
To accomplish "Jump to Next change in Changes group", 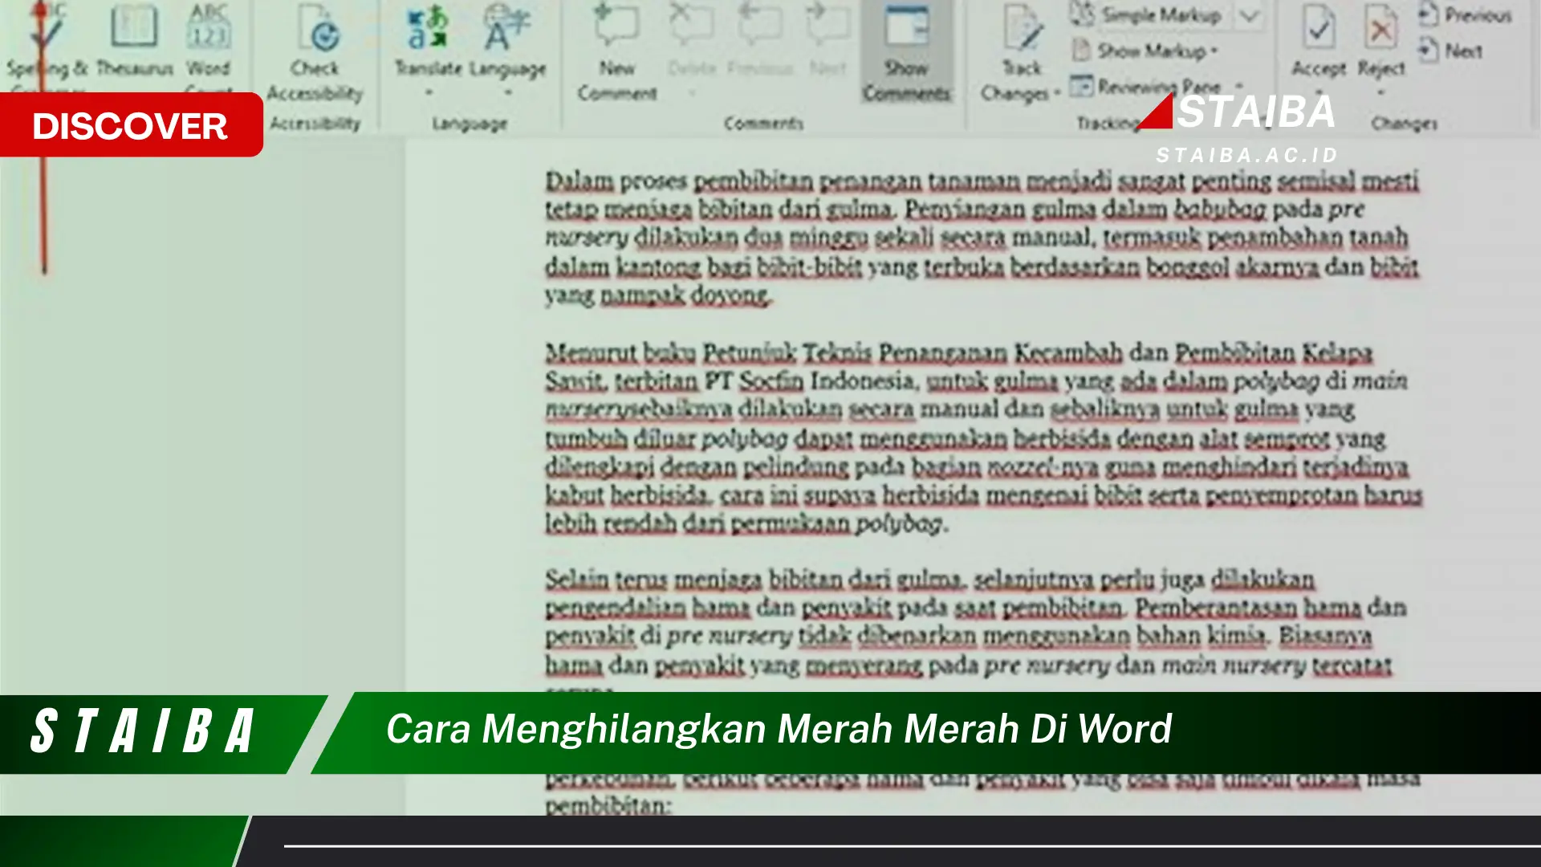I will [x=1450, y=51].
